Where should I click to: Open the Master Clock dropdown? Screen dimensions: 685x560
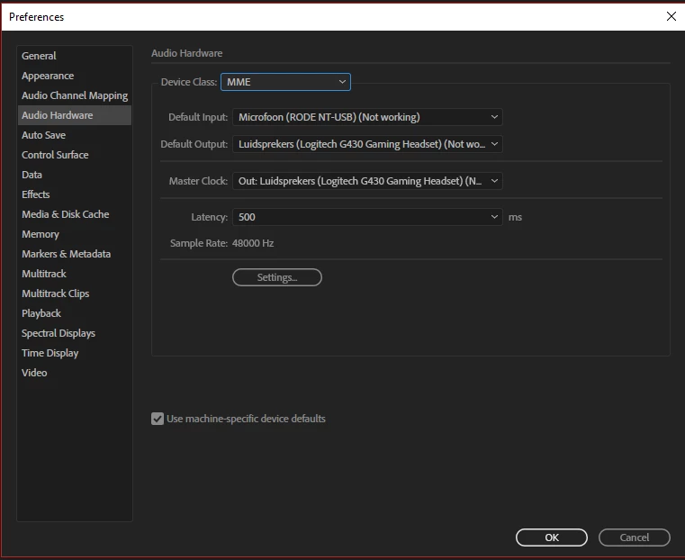[367, 181]
